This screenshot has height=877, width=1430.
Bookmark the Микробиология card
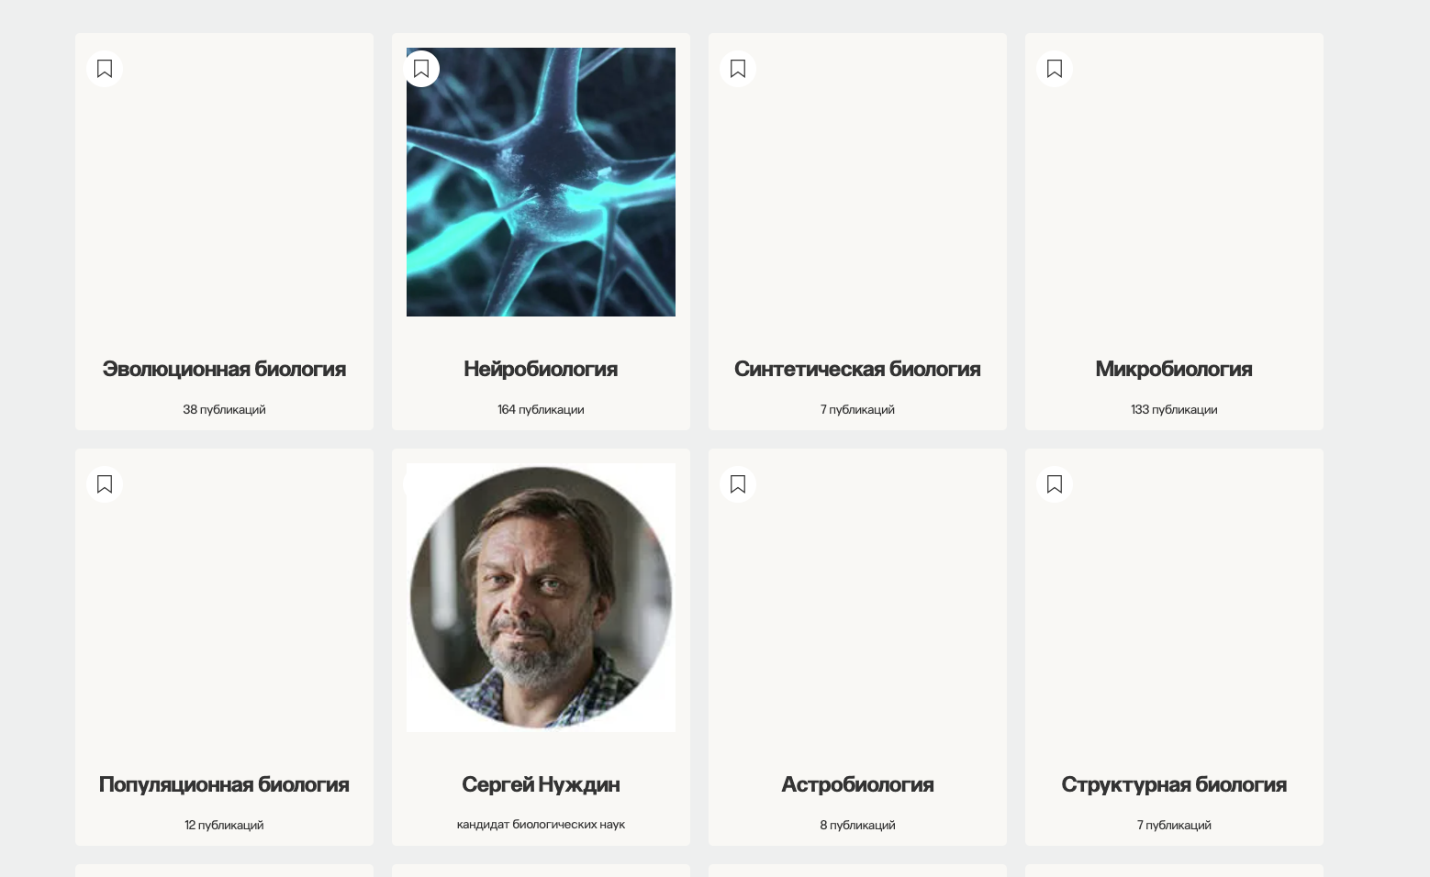pos(1055,69)
